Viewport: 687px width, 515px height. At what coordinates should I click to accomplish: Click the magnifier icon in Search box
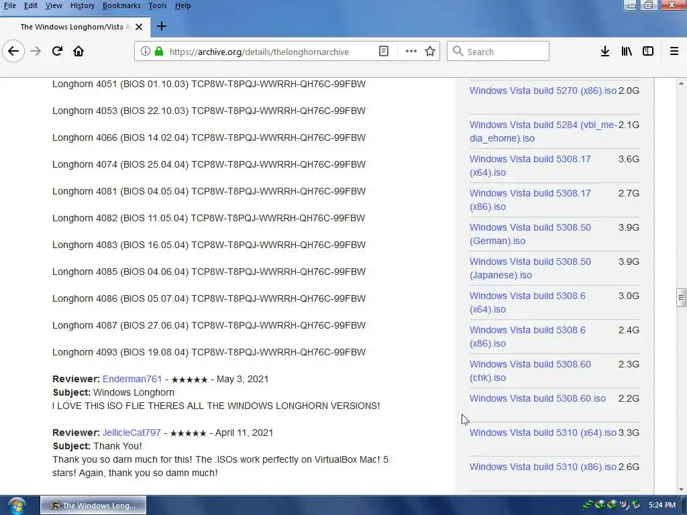pyautogui.click(x=458, y=51)
